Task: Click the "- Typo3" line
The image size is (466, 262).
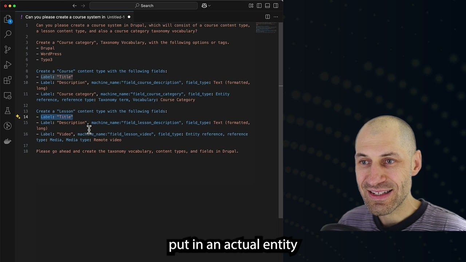Action: click(44, 60)
